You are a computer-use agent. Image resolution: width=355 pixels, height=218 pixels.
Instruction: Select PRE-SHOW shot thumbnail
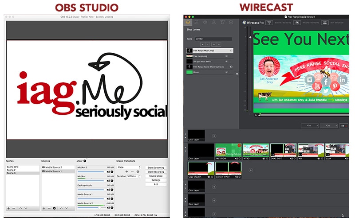pos(228,152)
